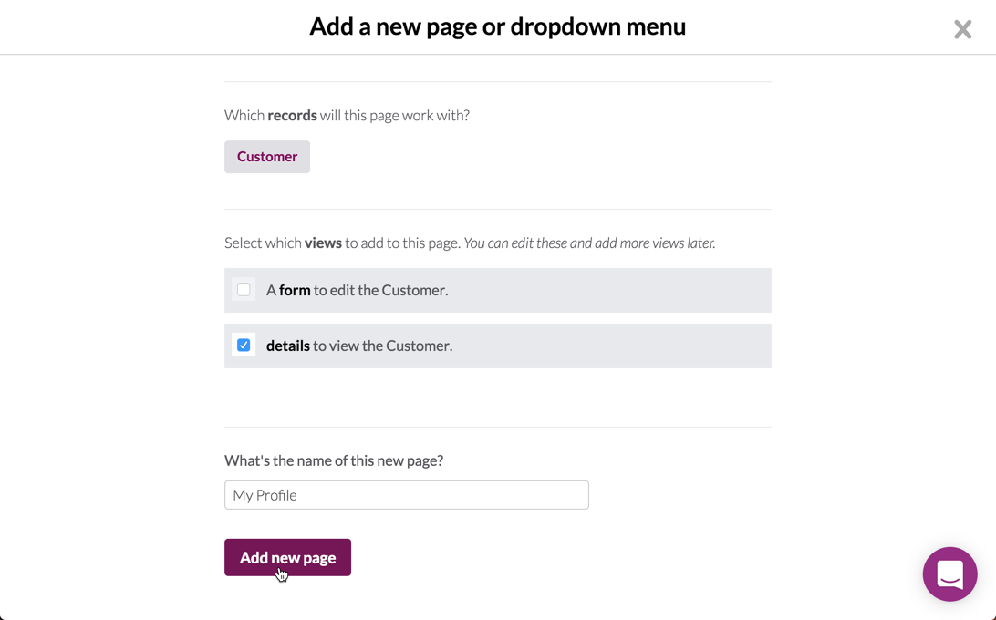996x620 pixels.
Task: Click the italic 'You can edit these' hint
Action: (589, 243)
